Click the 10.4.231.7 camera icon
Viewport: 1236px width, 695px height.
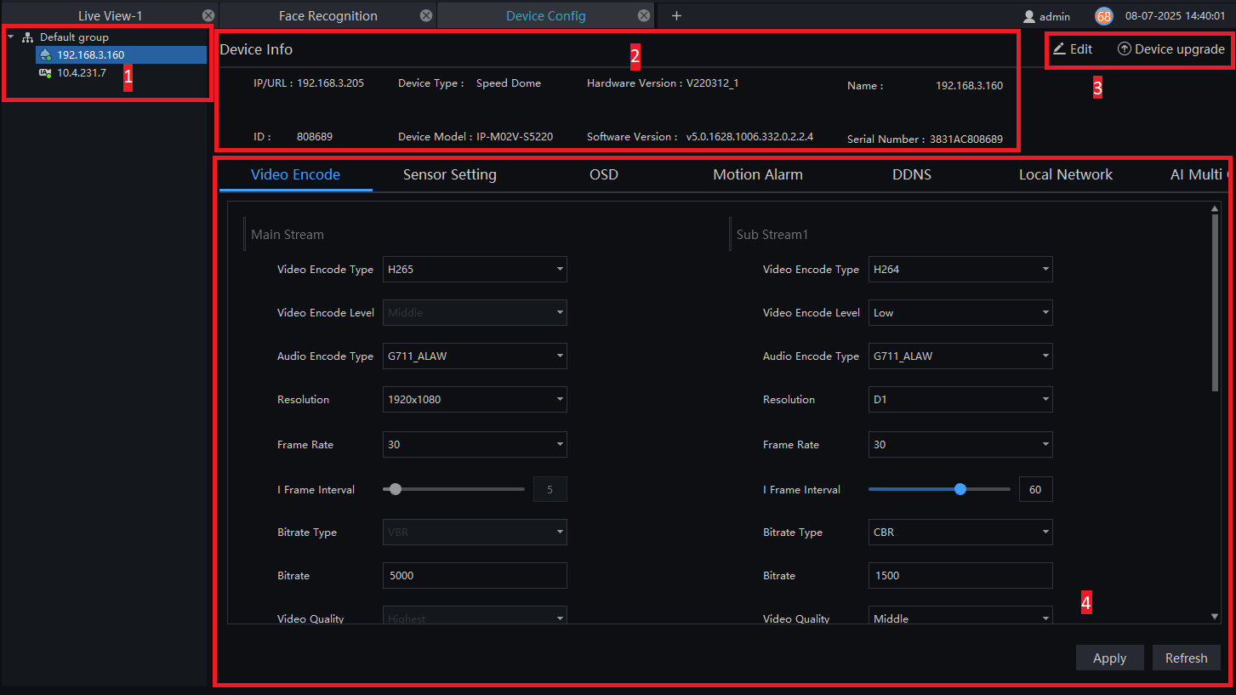coord(46,73)
